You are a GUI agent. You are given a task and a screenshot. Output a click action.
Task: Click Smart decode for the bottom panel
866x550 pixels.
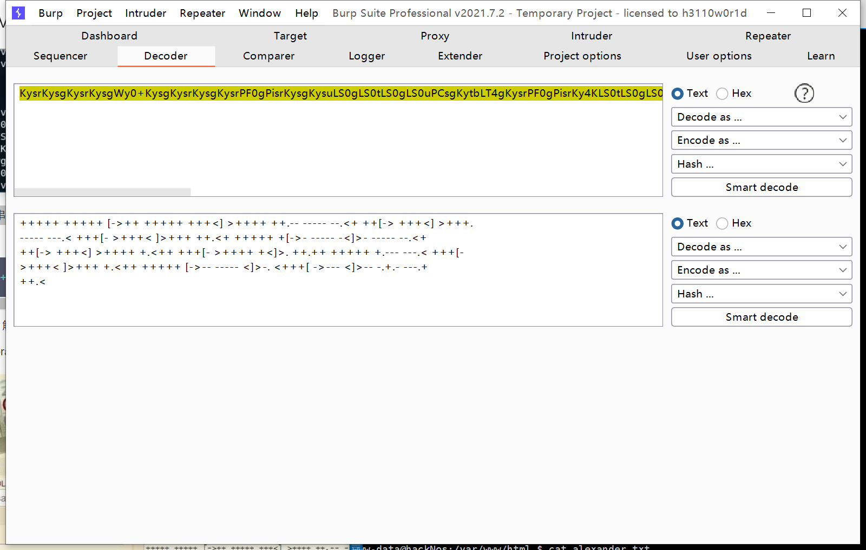coord(762,317)
